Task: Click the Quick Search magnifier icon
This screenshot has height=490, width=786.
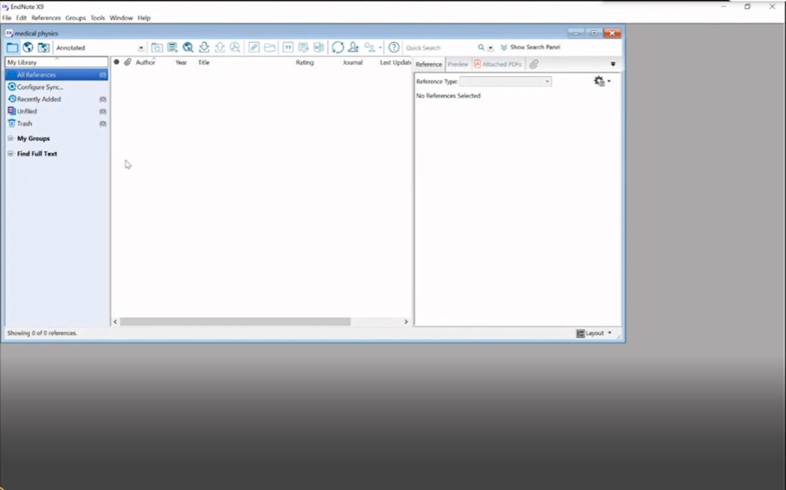Action: point(481,47)
